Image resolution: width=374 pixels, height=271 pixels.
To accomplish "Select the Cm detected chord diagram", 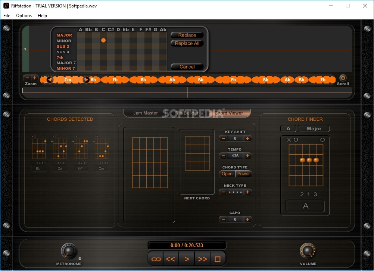I will 102,149.
